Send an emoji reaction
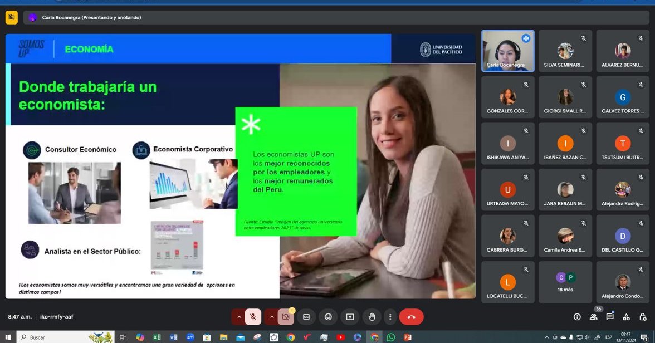Screen dimensions: 655x343 328,317
